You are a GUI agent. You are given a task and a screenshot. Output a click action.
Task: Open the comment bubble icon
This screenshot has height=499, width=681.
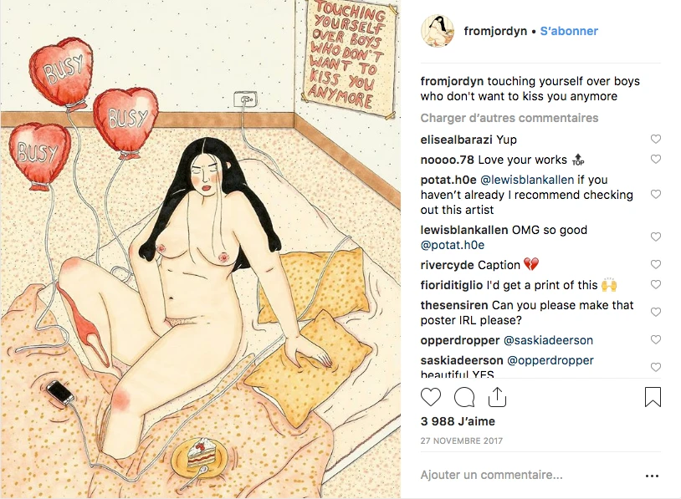pos(464,397)
